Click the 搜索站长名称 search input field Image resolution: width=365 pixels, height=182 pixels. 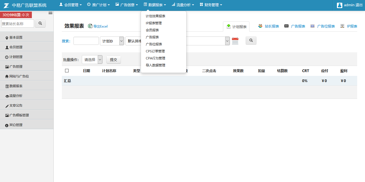18,24
